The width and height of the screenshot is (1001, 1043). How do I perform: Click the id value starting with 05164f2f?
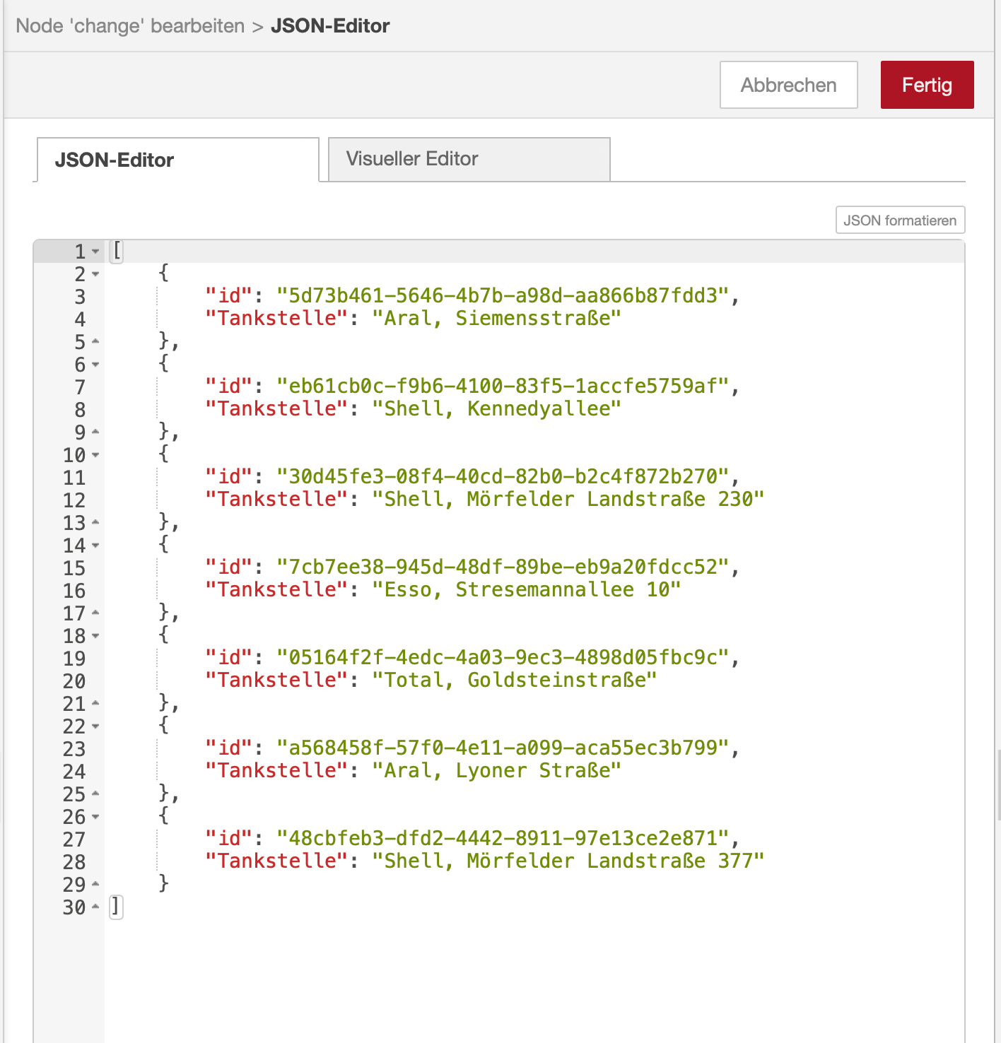(503, 657)
